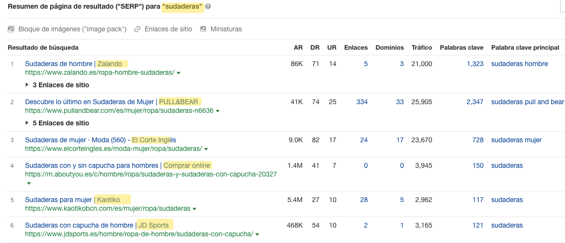The height and width of the screenshot is (243, 565).
Task: Click the kaotikobcn.com URL link
Action: click(x=108, y=209)
